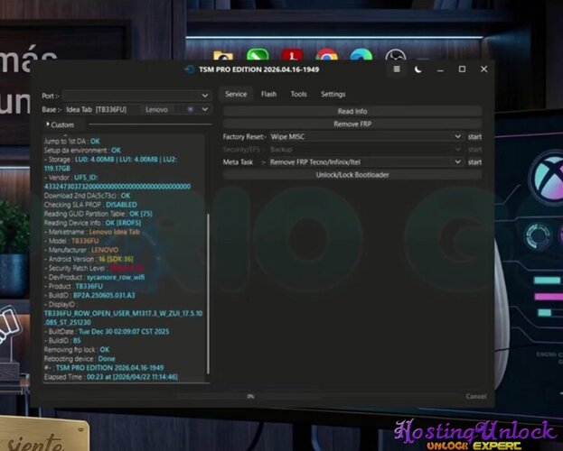The height and width of the screenshot is (451, 563).
Task: Click the TSM Pro Edition logo icon
Action: click(x=190, y=69)
